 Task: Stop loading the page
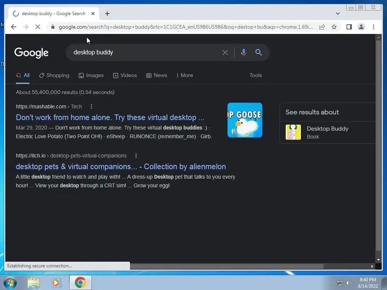(x=38, y=27)
